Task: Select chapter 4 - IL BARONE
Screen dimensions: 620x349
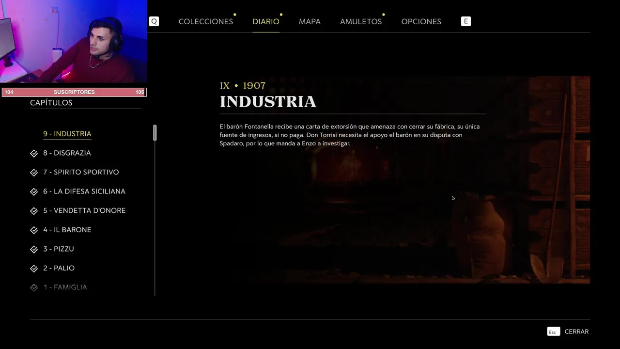Action: coord(67,230)
